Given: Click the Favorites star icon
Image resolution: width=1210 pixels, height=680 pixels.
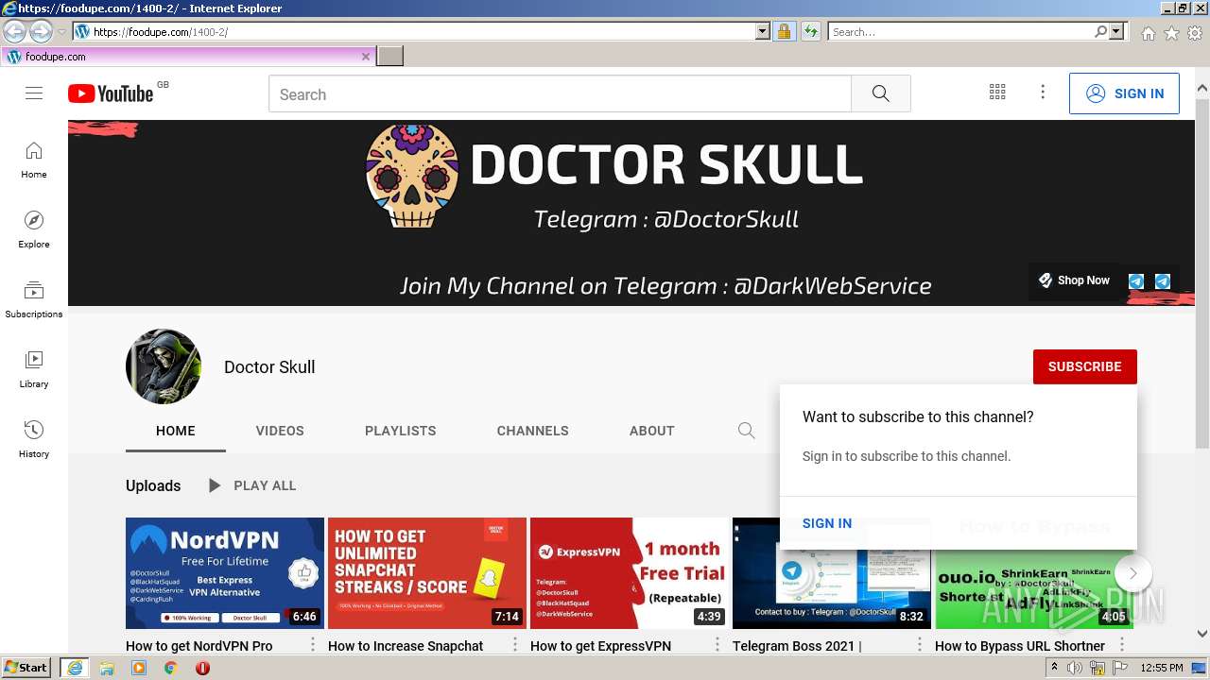Looking at the screenshot, I should click(x=1171, y=33).
